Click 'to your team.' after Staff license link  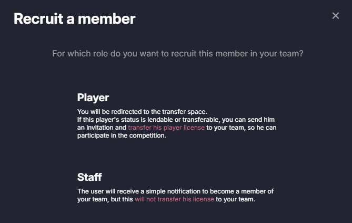236,199
